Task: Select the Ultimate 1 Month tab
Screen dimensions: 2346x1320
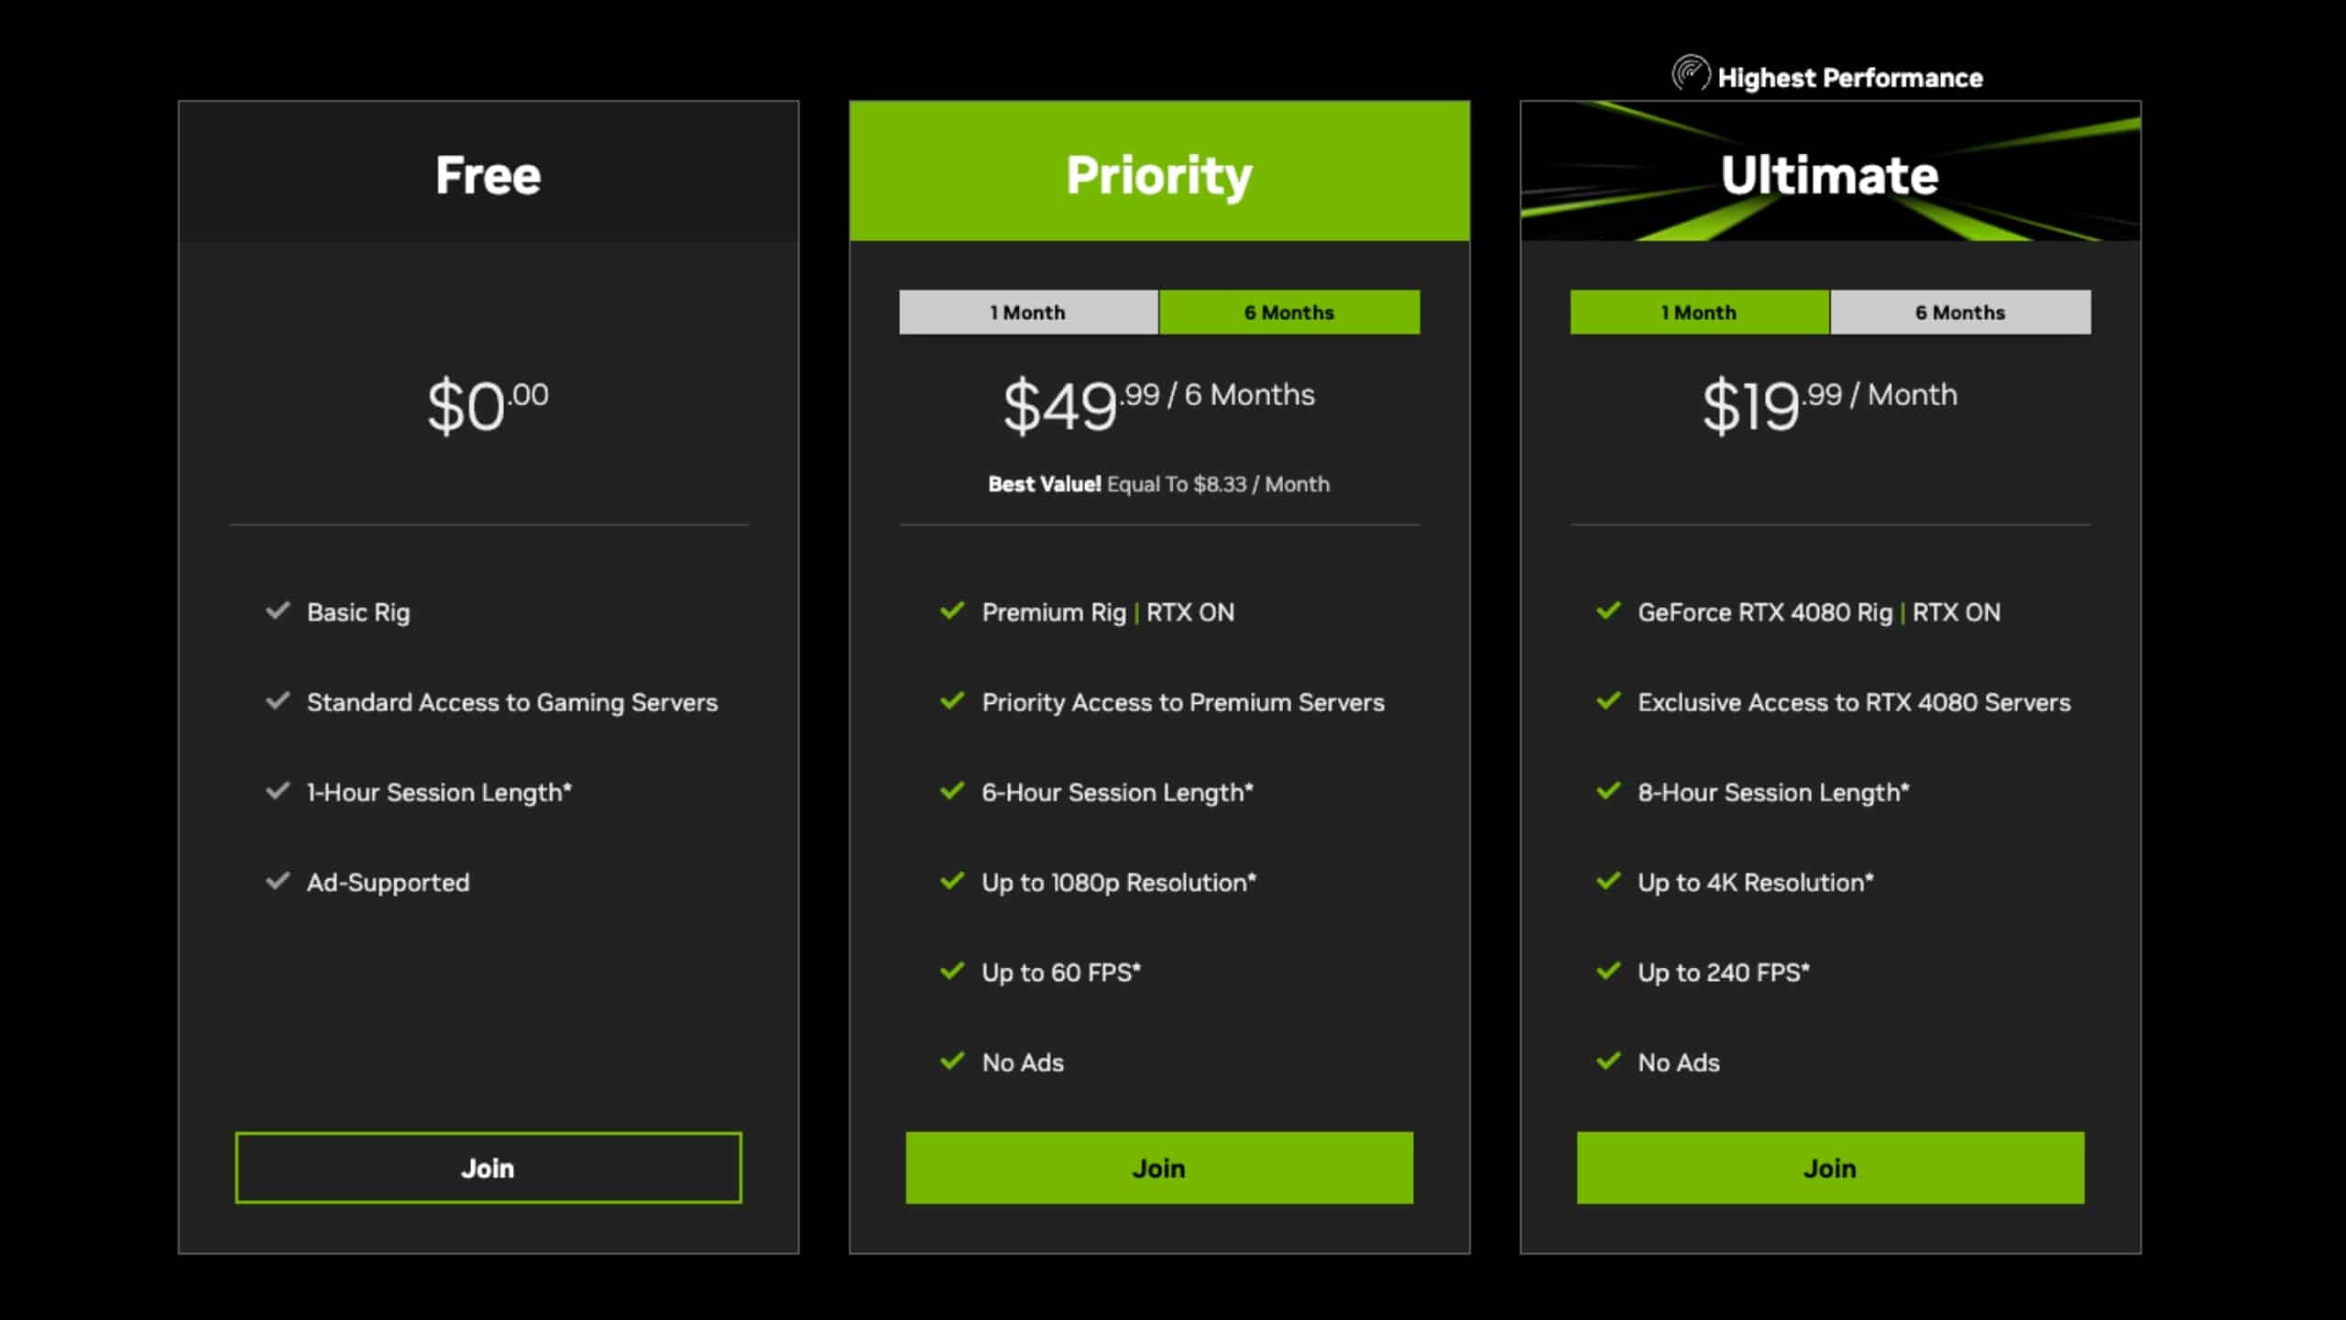Action: (x=1700, y=313)
